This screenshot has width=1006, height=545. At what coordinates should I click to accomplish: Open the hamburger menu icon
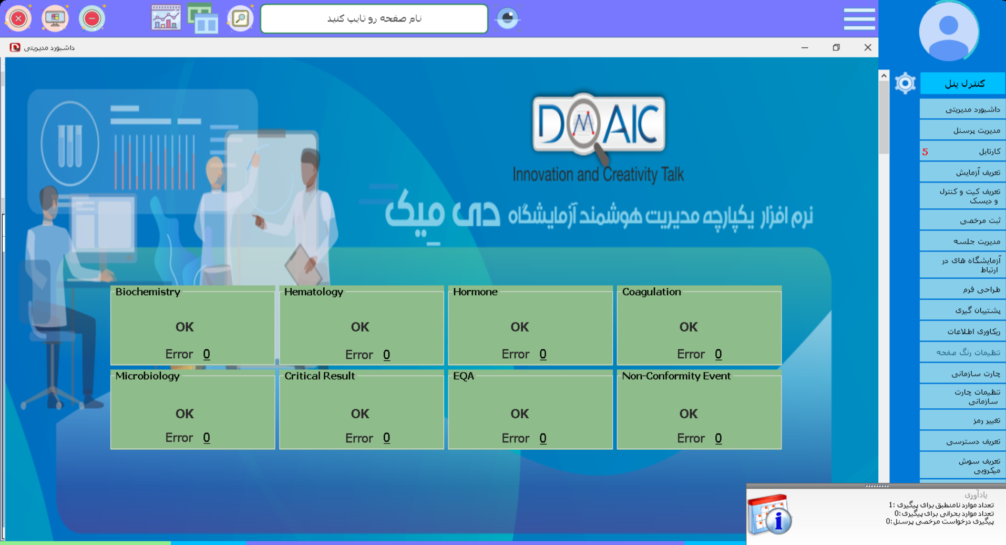pyautogui.click(x=859, y=19)
